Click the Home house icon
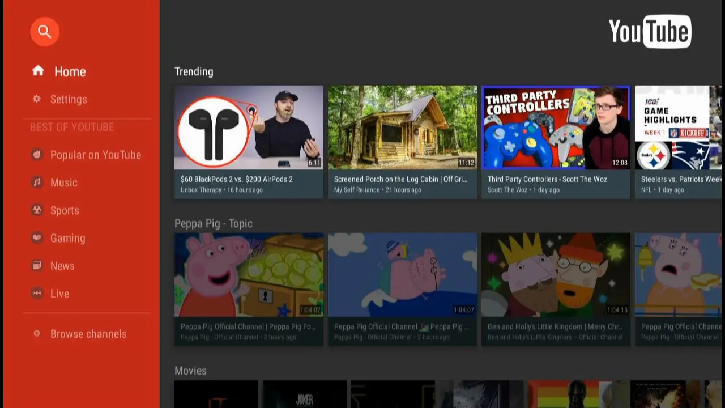725x408 pixels. click(x=38, y=71)
